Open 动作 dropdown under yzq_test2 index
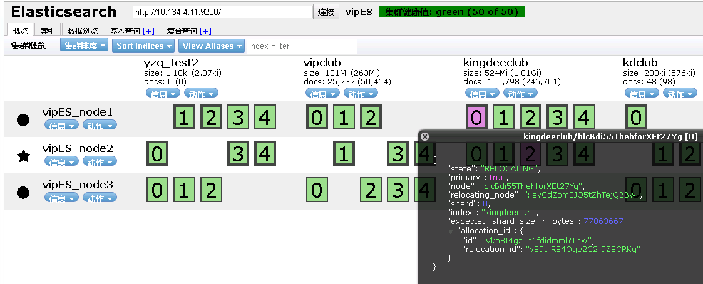 [x=202, y=93]
